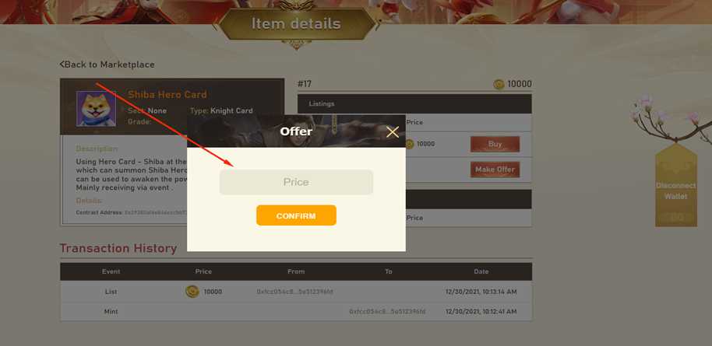Click the Shiba Hero Card title

click(167, 95)
